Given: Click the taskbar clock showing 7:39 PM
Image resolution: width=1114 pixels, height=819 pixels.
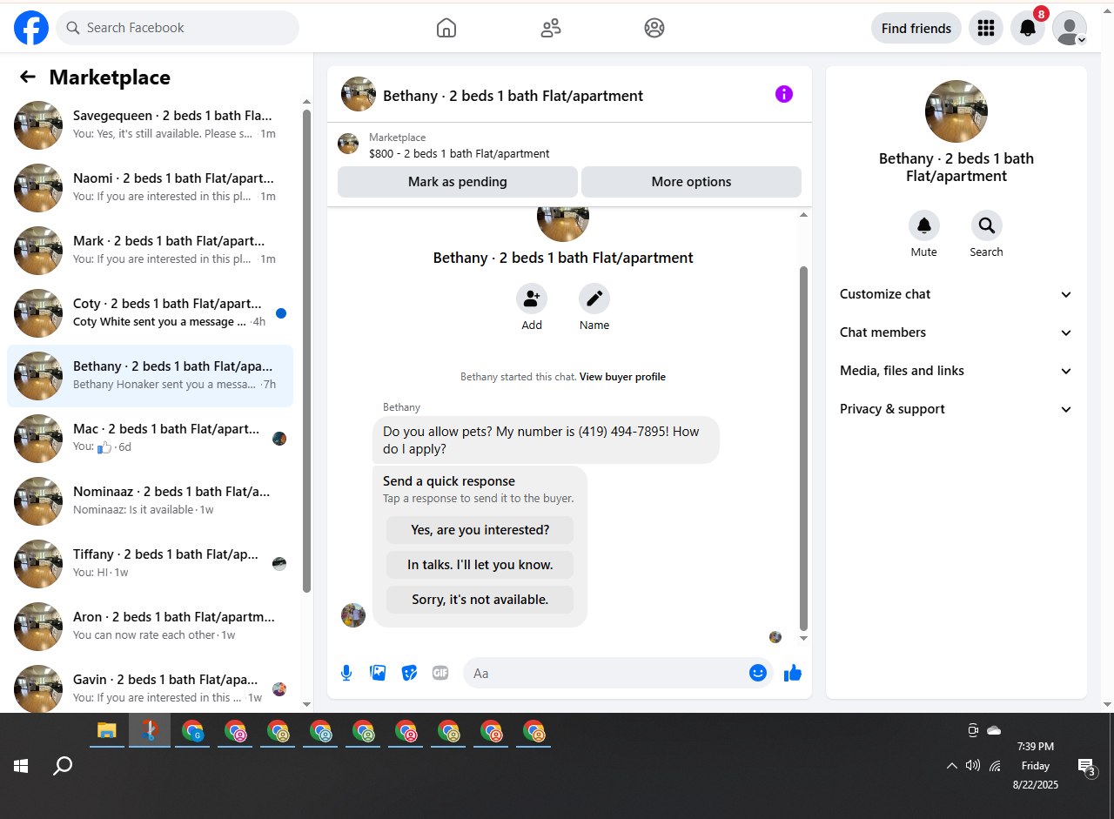Looking at the screenshot, I should (1035, 766).
